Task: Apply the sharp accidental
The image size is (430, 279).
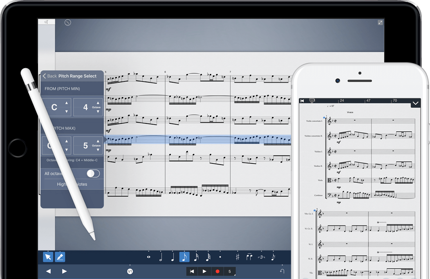Action: coord(237,256)
